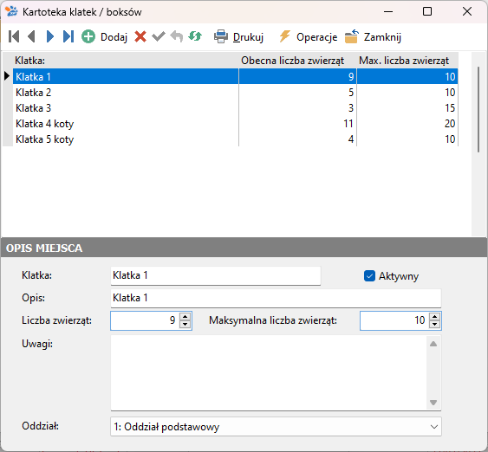
Task: Expand the Oddział dropdown
Action: pos(434,427)
